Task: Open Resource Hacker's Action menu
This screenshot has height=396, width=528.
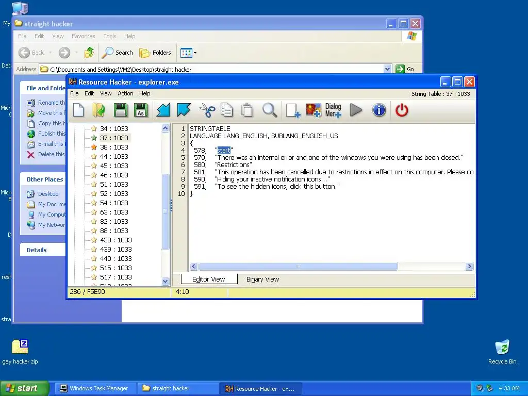Action: tap(125, 93)
